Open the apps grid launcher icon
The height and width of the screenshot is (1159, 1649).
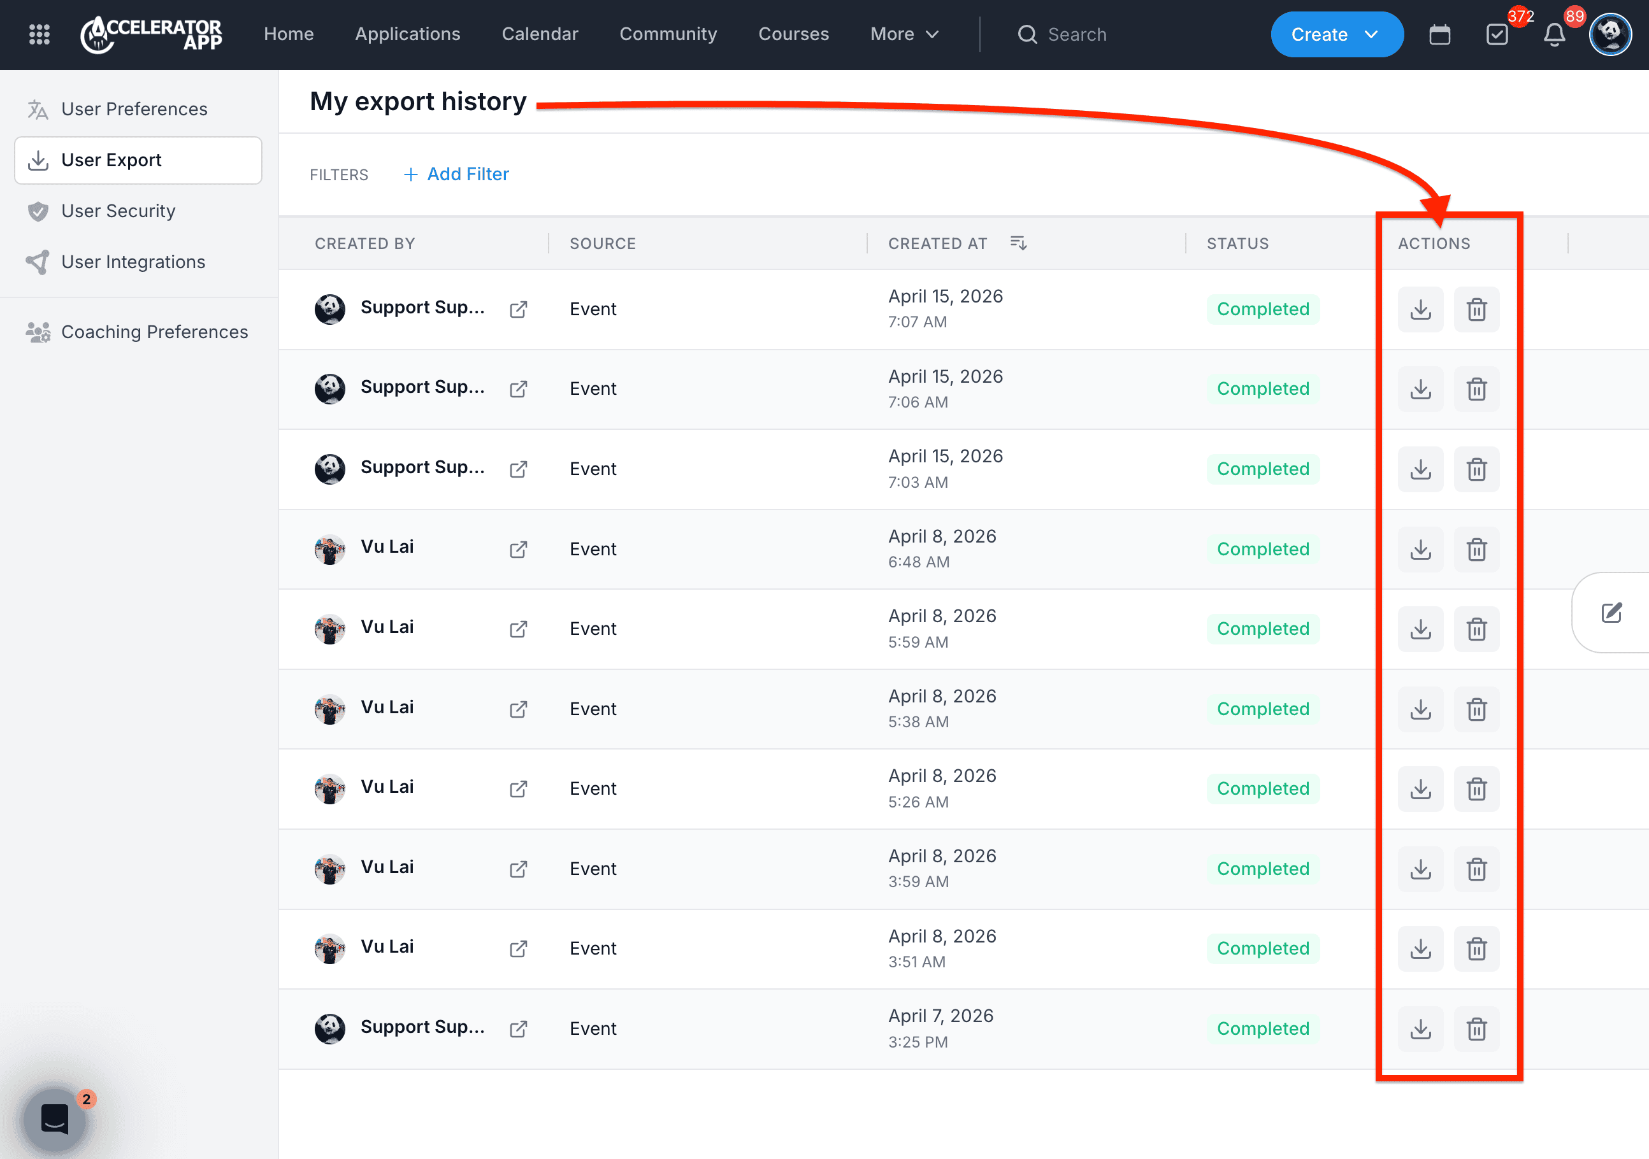pos(39,34)
